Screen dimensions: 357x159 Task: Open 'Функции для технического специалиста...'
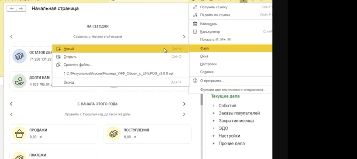tap(231, 89)
